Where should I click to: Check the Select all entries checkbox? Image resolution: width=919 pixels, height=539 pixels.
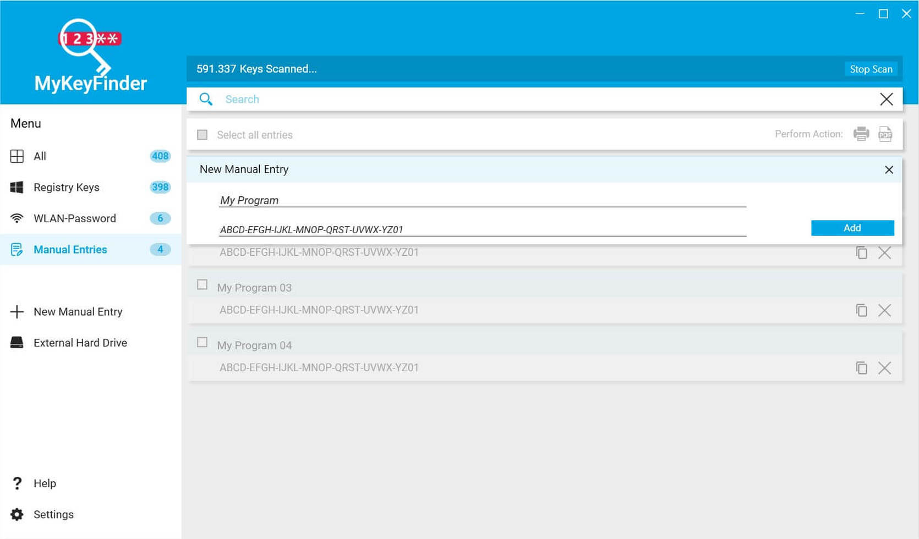pos(202,134)
